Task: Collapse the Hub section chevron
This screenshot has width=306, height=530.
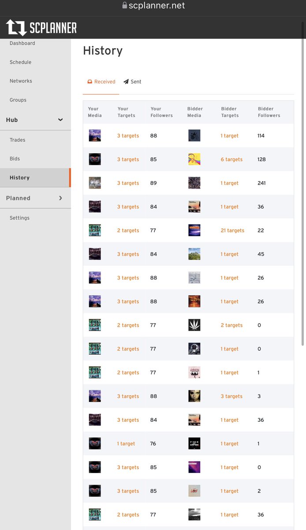Action: click(60, 120)
